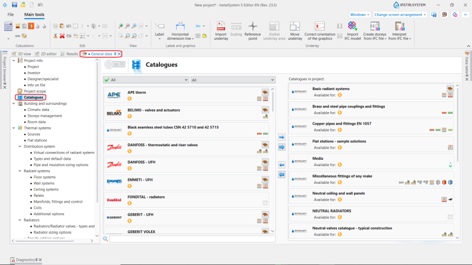Select DANFOSS - UFH catalogue
This screenshot has height=265, width=472.
pos(186,165)
